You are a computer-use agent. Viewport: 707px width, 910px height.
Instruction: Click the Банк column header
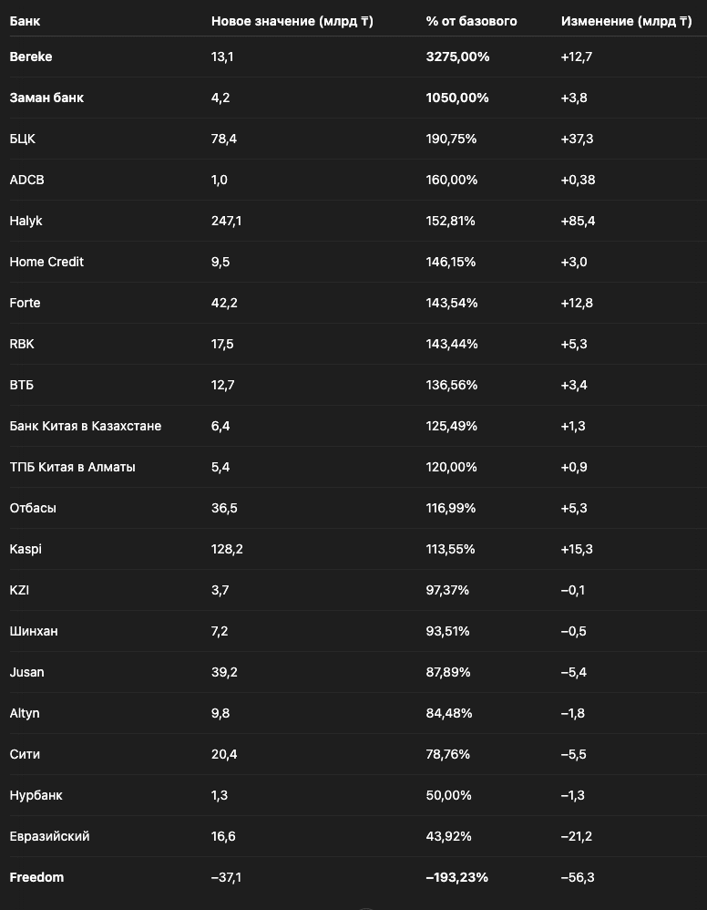click(x=25, y=21)
